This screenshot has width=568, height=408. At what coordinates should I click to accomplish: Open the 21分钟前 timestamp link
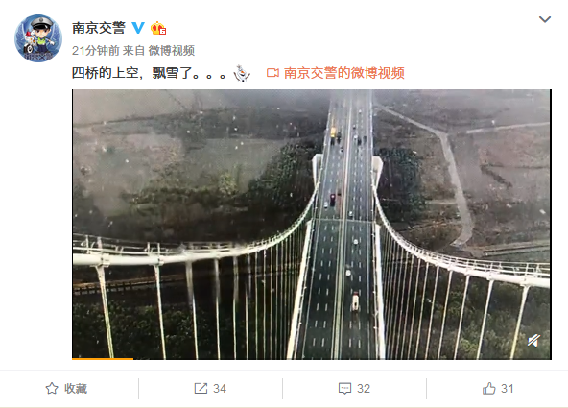click(96, 50)
